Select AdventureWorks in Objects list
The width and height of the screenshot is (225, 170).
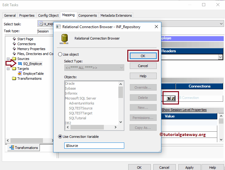(x=82, y=103)
